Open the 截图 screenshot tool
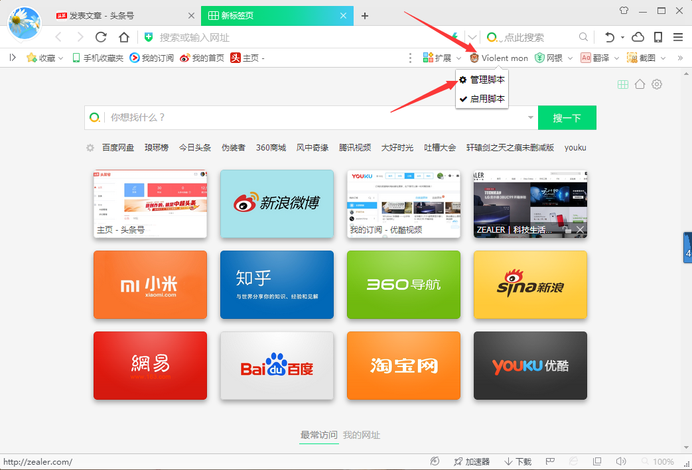Viewport: 692px width, 470px height. [x=642, y=58]
